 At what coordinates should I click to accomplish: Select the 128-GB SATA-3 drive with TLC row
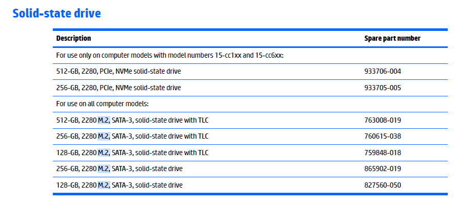click(250, 153)
